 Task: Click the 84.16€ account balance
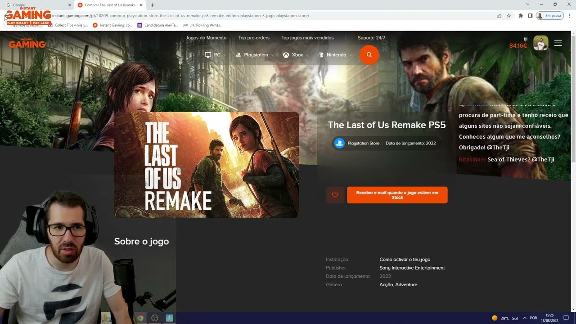518,45
